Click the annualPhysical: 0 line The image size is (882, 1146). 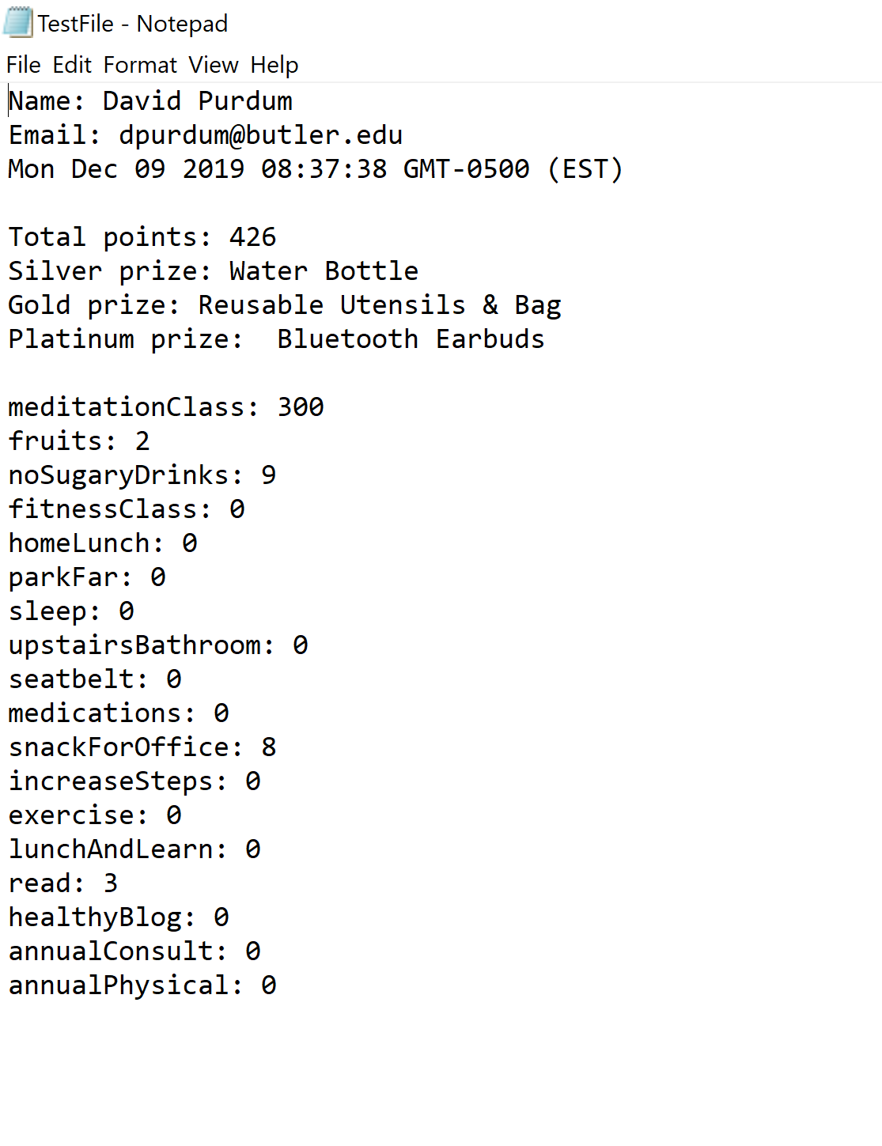click(142, 985)
